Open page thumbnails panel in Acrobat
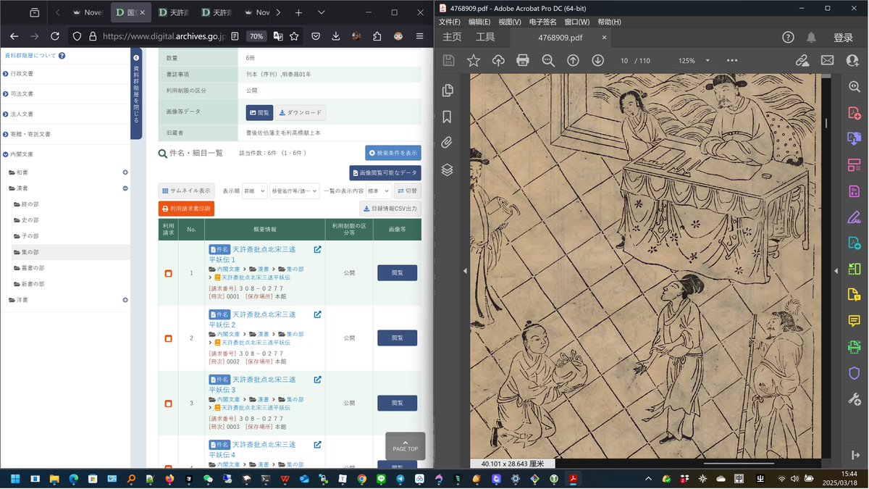869x489 pixels. click(x=448, y=91)
